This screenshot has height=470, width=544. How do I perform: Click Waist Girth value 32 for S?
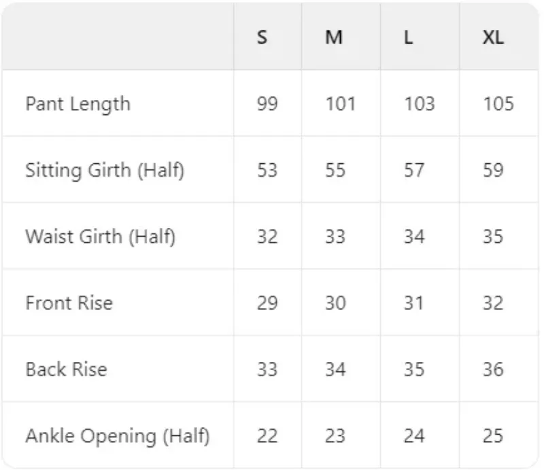pyautogui.click(x=267, y=237)
